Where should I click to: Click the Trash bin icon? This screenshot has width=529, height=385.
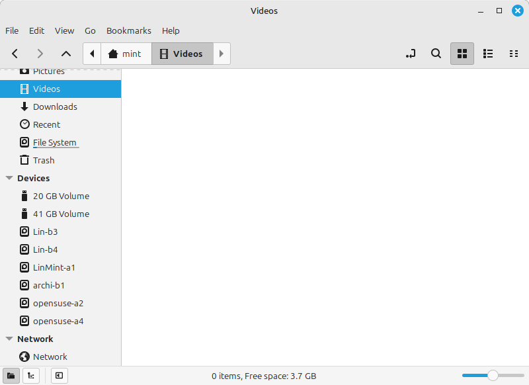pos(24,160)
